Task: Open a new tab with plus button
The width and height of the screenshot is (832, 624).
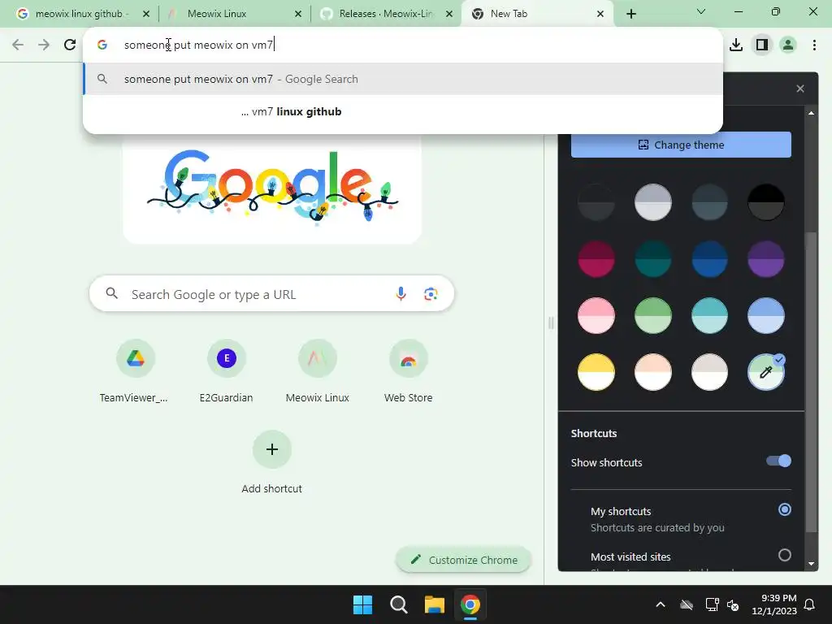Action: [630, 14]
